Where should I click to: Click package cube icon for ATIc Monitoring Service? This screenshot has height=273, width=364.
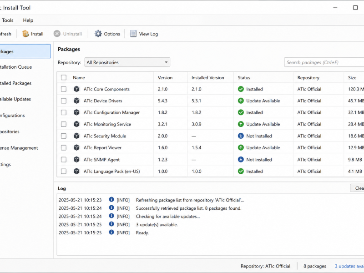click(x=76, y=124)
